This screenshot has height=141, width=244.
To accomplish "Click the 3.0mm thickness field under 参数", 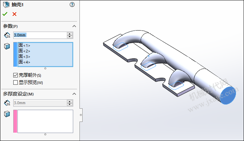I will tap(40, 35).
